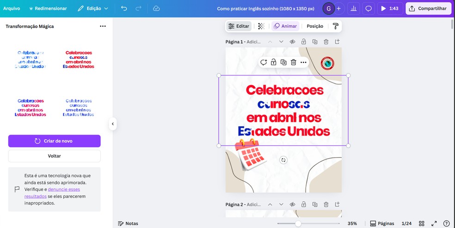Screen dimensions: 455x228
Task: Open floating toolbar more options
Action: coord(303,62)
